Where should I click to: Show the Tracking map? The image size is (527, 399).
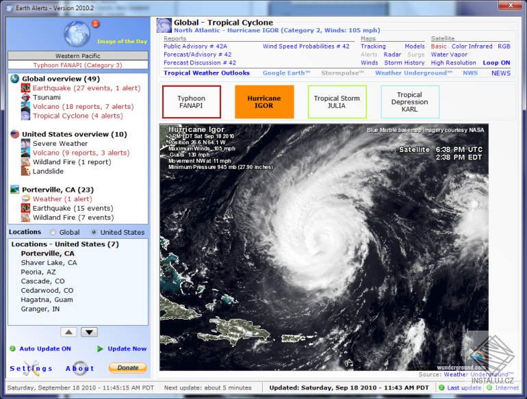pyautogui.click(x=373, y=47)
